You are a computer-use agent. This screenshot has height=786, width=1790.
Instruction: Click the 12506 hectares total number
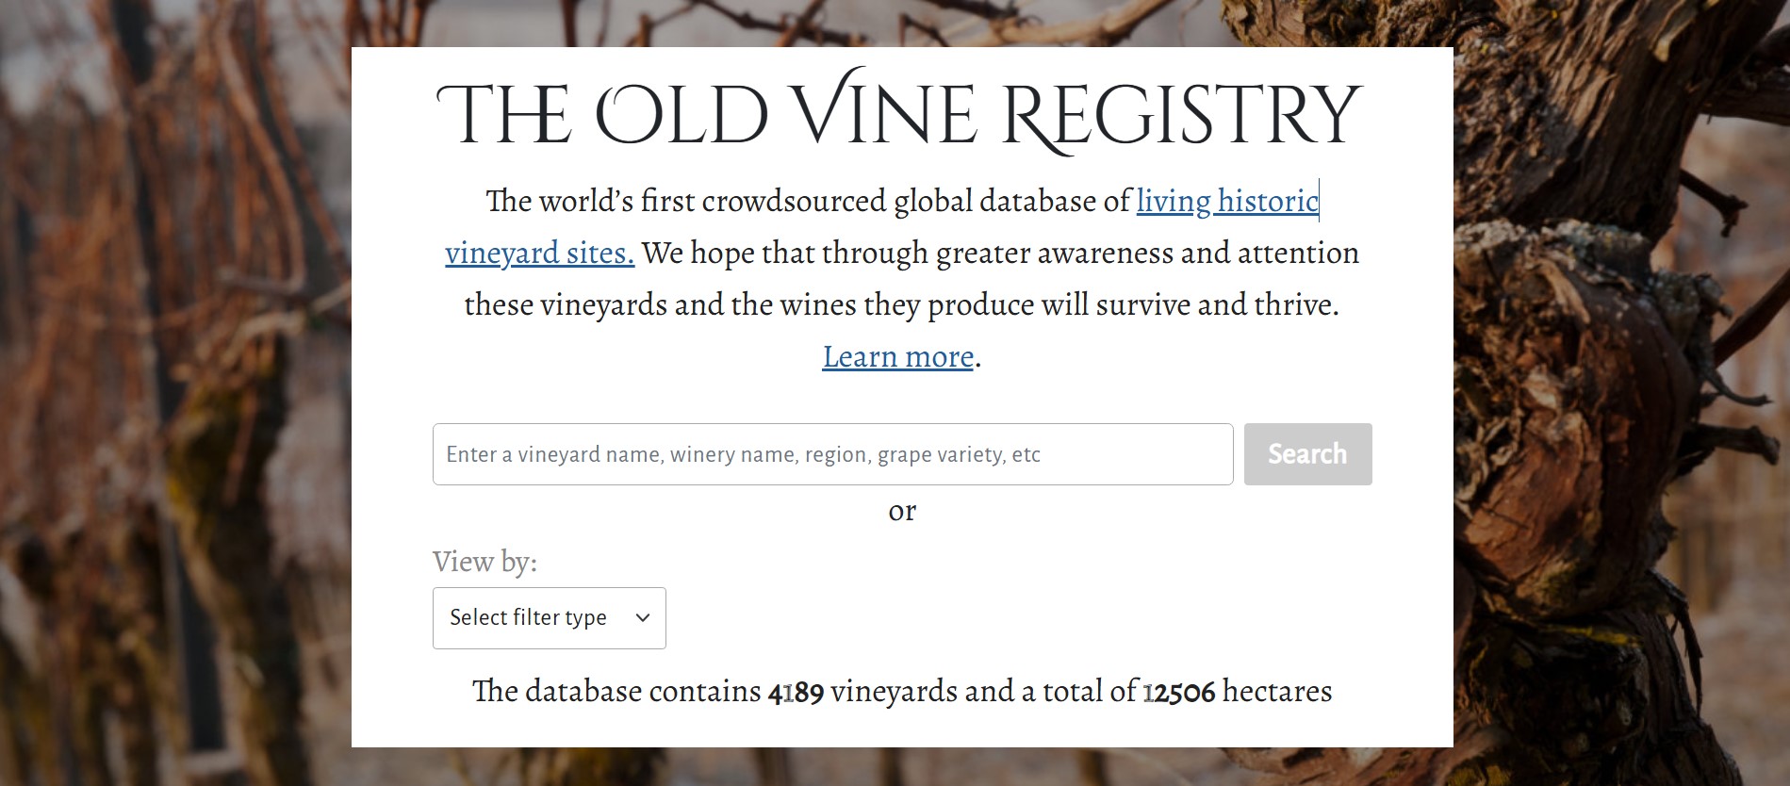pos(1178,693)
